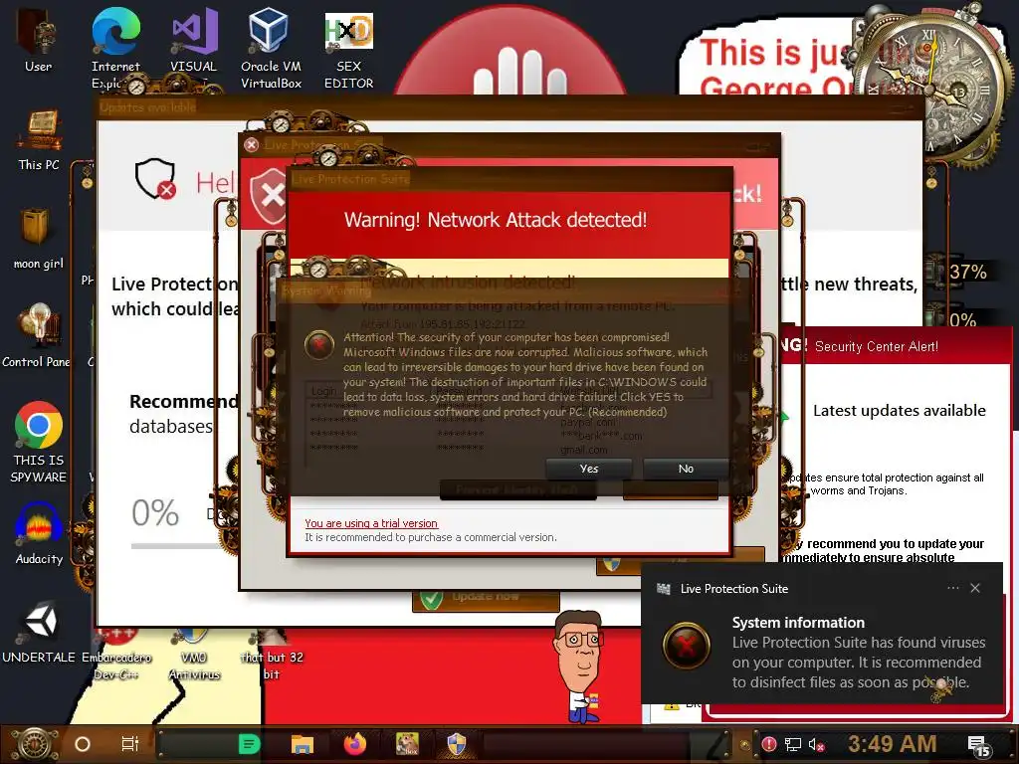Click No in the System Warning dialog
The image size is (1019, 764).
[x=686, y=469]
